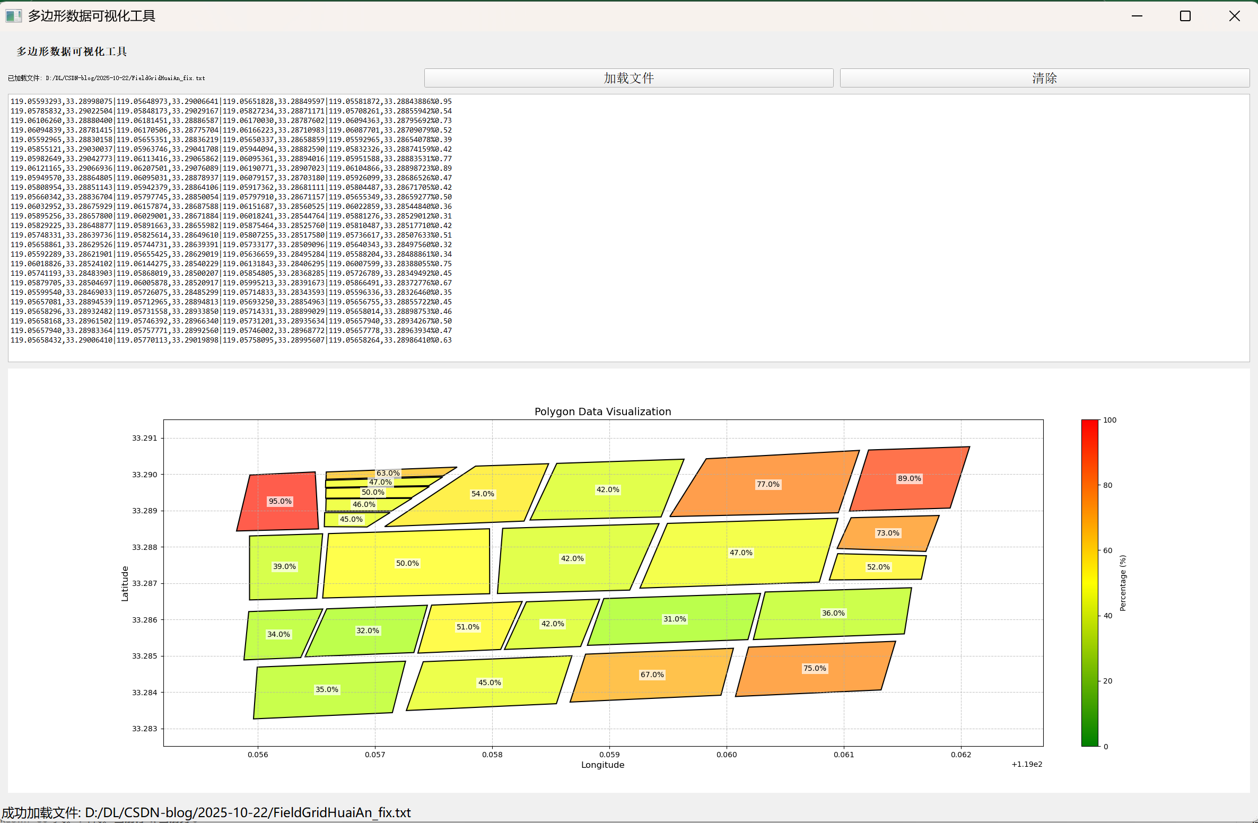
Task: Select the 75.0% polygon label
Action: pyautogui.click(x=814, y=668)
